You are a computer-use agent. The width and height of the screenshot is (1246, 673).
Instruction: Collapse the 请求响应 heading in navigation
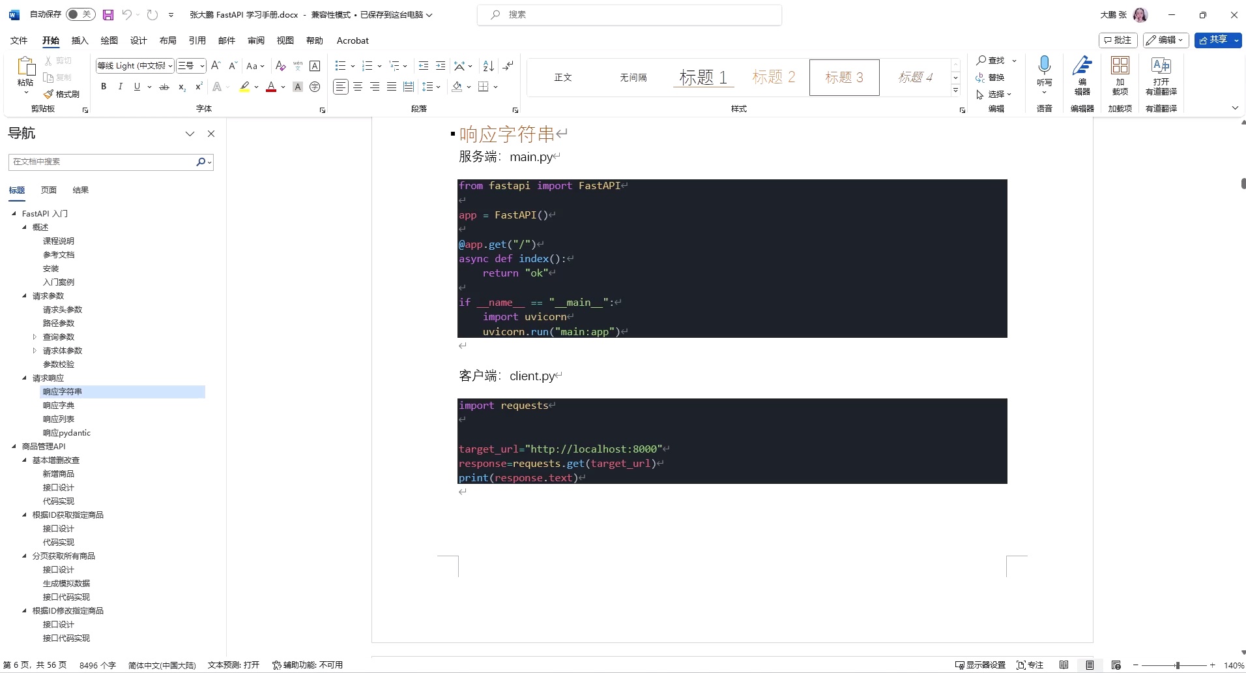point(25,378)
